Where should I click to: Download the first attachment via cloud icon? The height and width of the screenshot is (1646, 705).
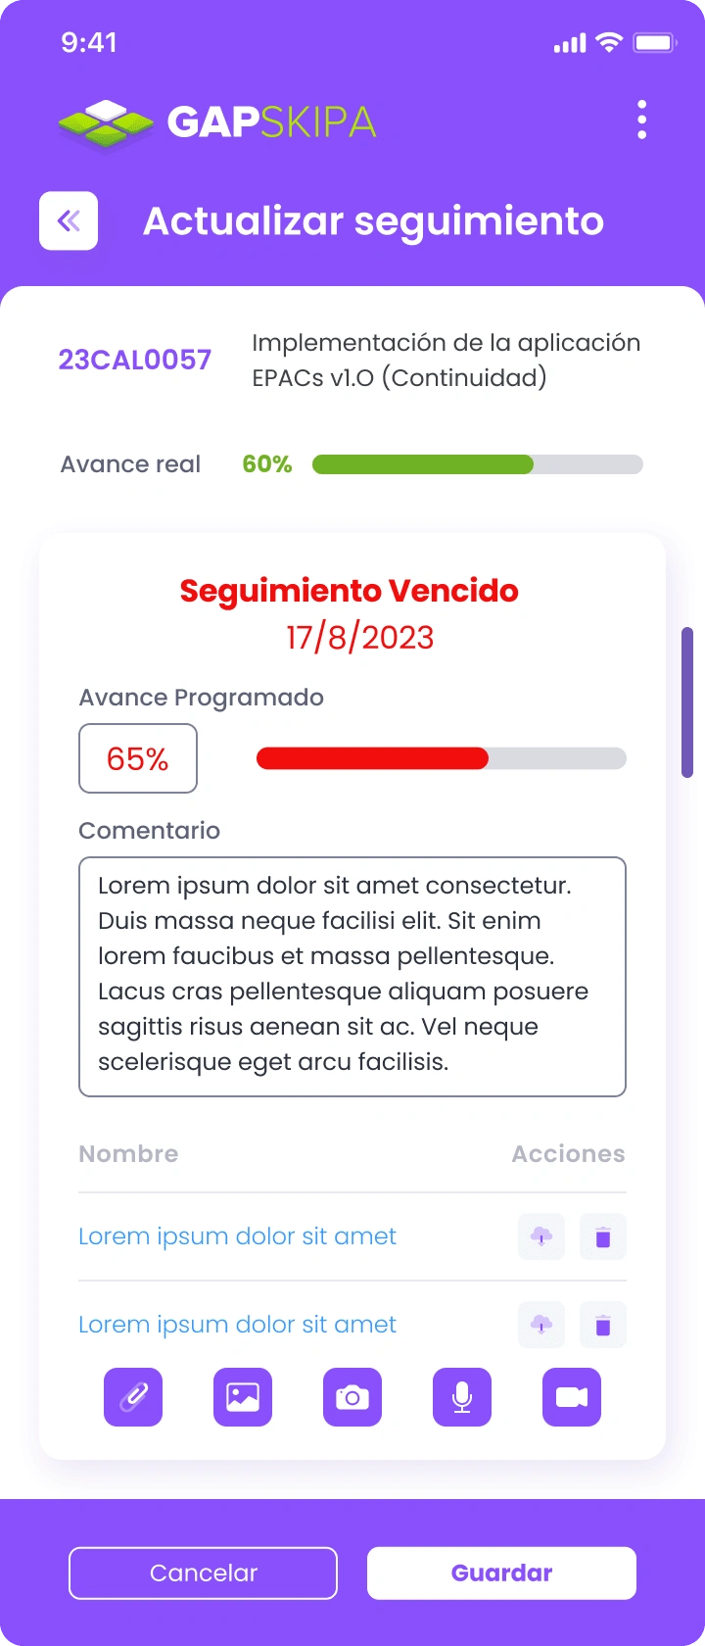click(x=541, y=1236)
